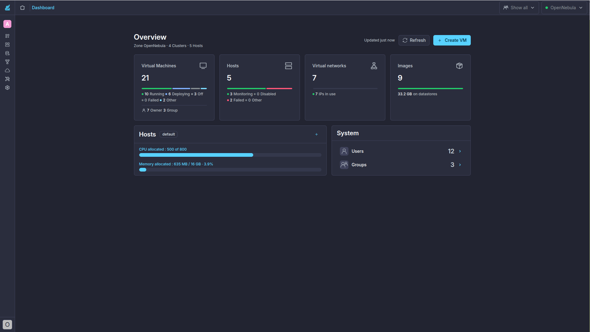Click the Create VM button
This screenshot has height=332, width=590.
tap(452, 40)
